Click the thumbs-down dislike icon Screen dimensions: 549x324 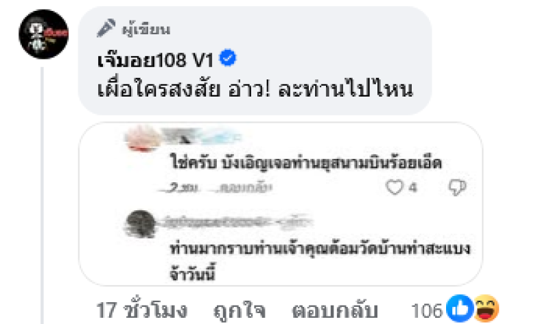pyautogui.click(x=457, y=188)
